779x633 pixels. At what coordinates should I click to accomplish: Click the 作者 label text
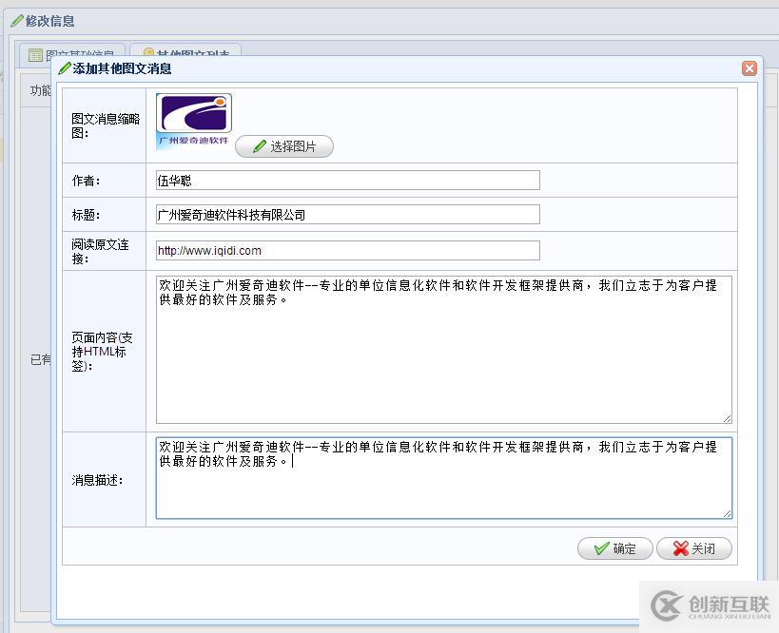(86, 181)
